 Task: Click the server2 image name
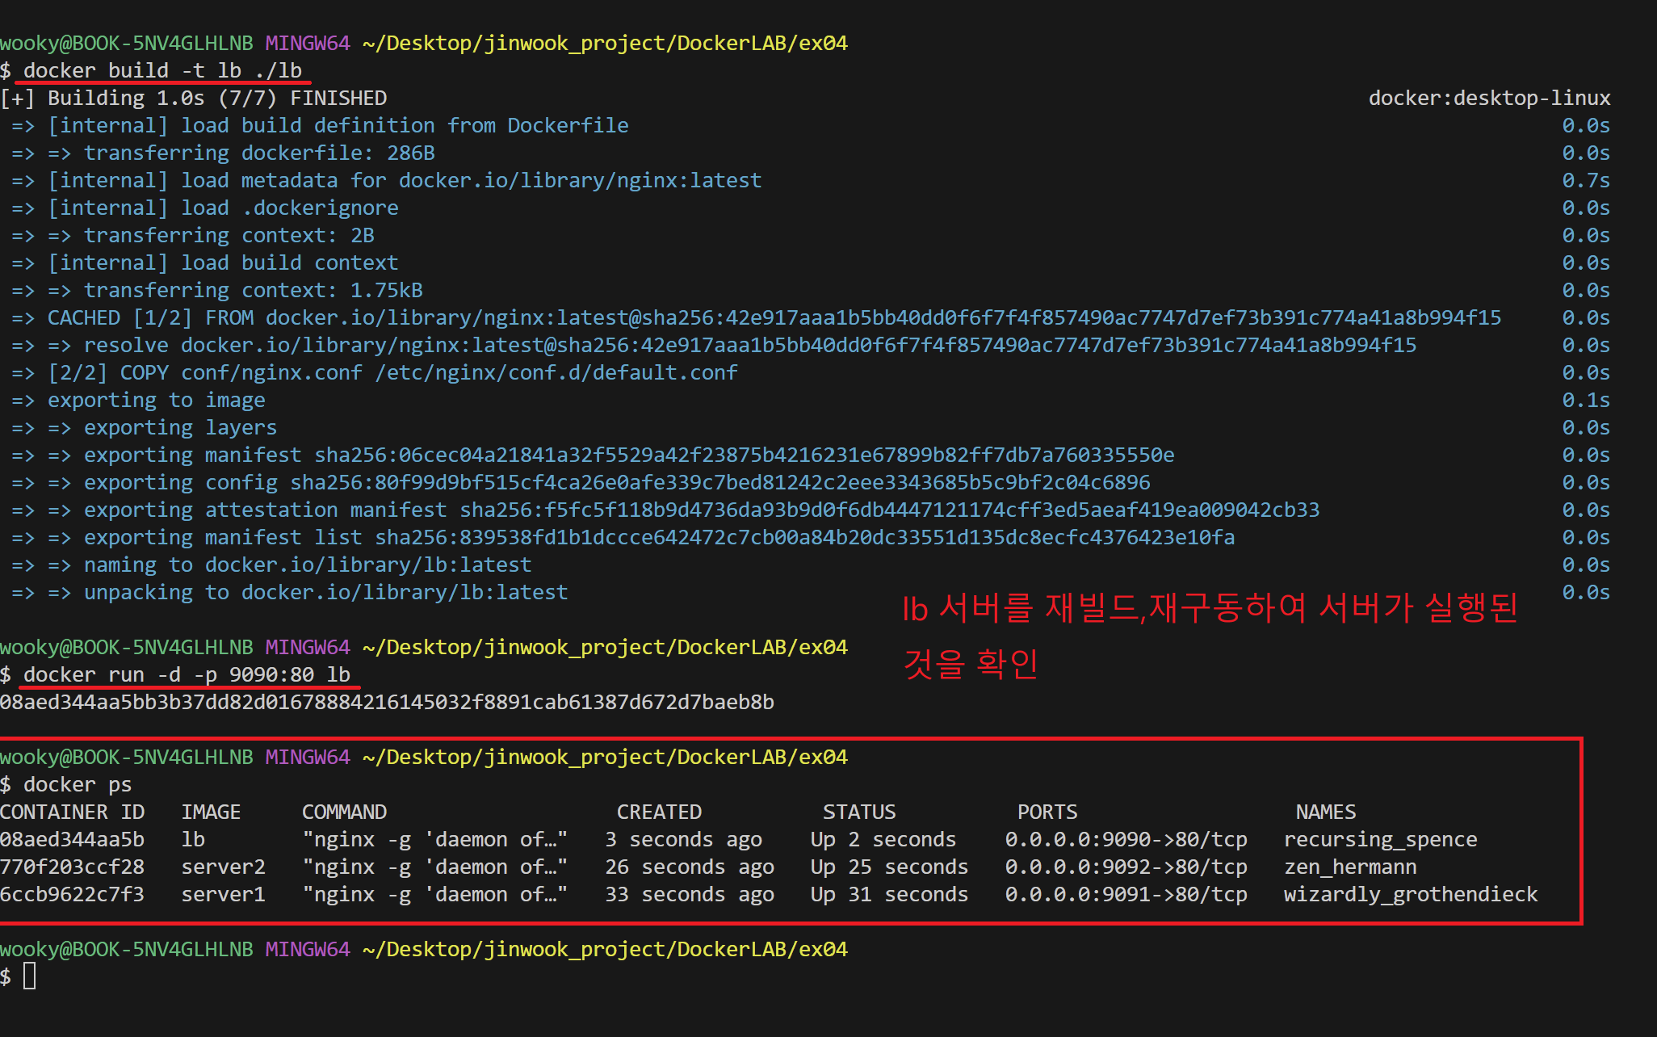[223, 867]
